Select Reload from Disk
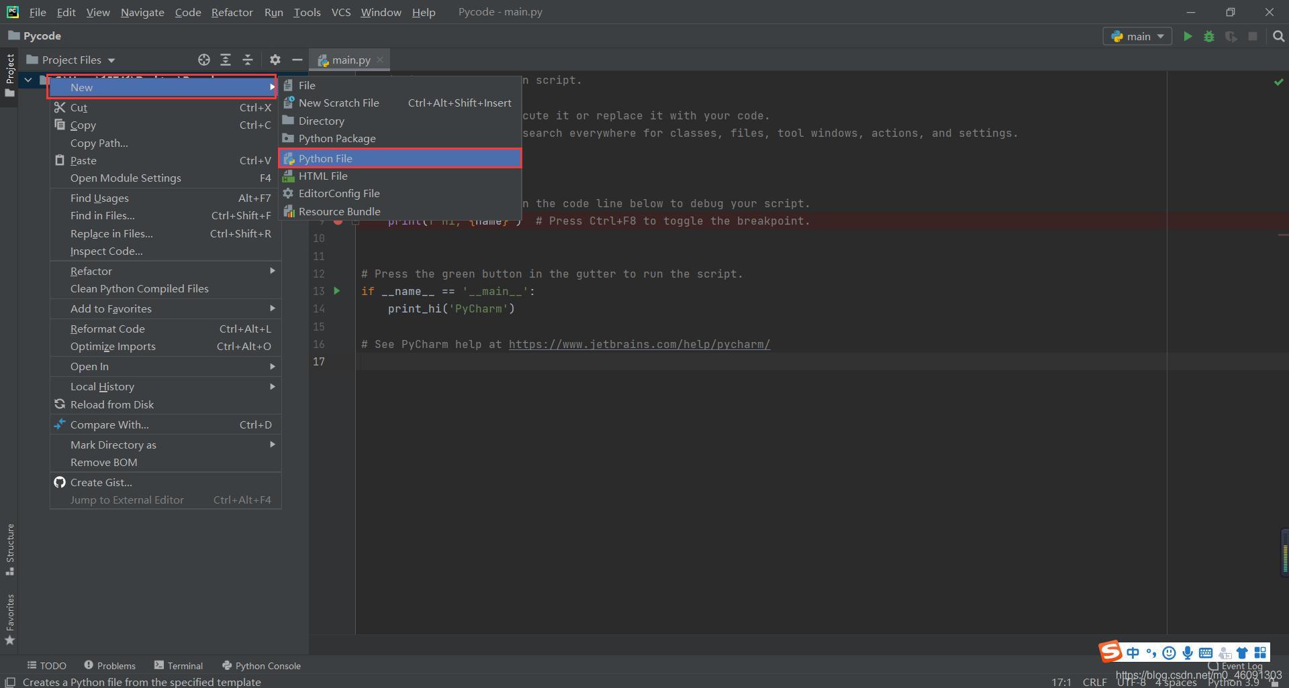1289x688 pixels. click(165, 404)
